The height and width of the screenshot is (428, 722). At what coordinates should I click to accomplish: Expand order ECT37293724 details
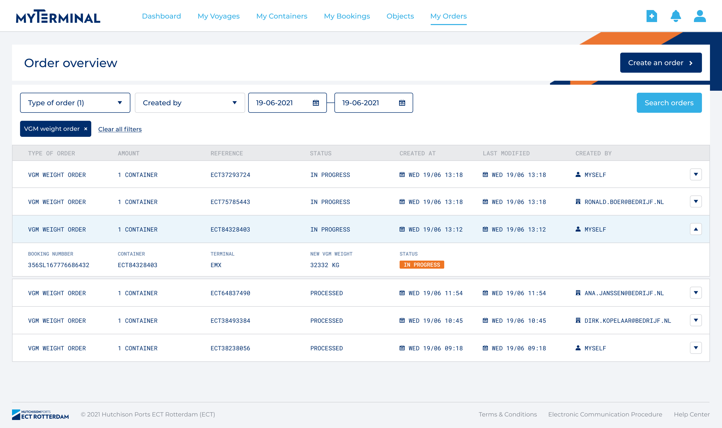pos(695,174)
